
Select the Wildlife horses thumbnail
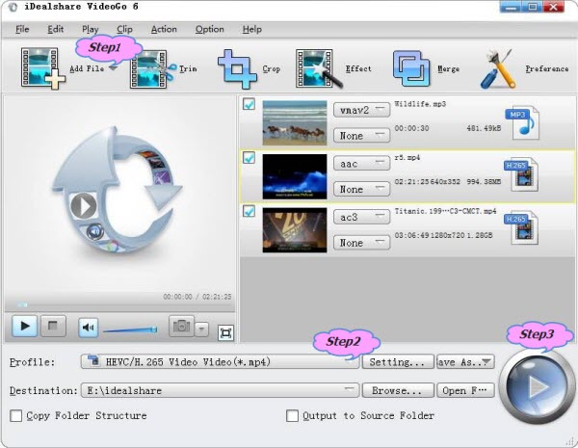(295, 122)
